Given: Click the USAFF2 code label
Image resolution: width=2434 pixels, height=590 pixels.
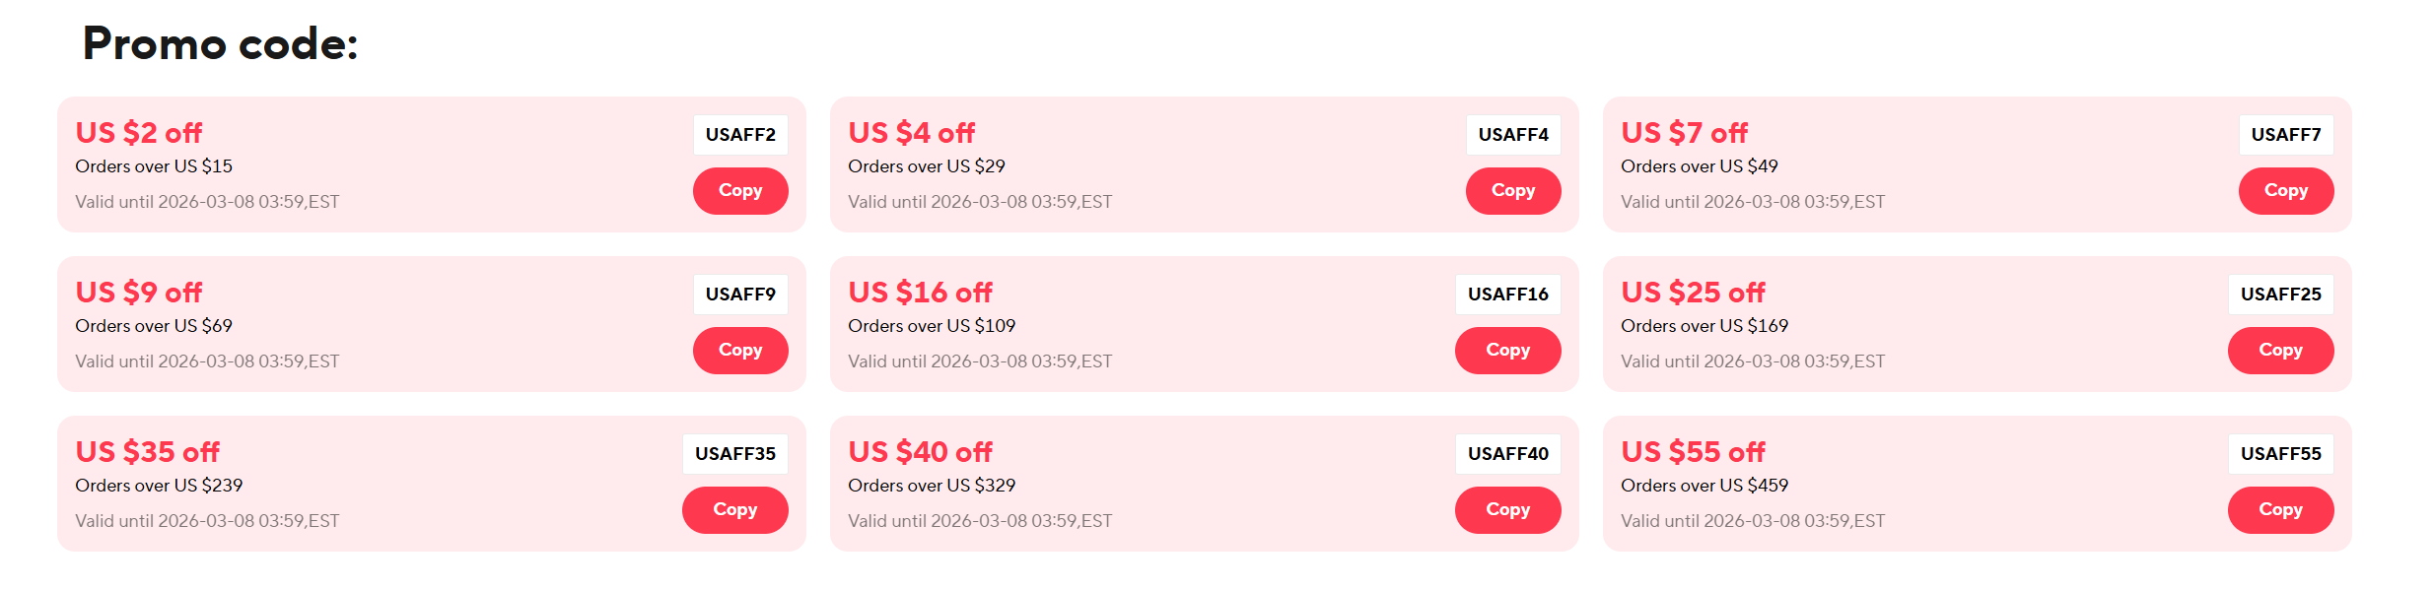Looking at the screenshot, I should (x=739, y=135).
